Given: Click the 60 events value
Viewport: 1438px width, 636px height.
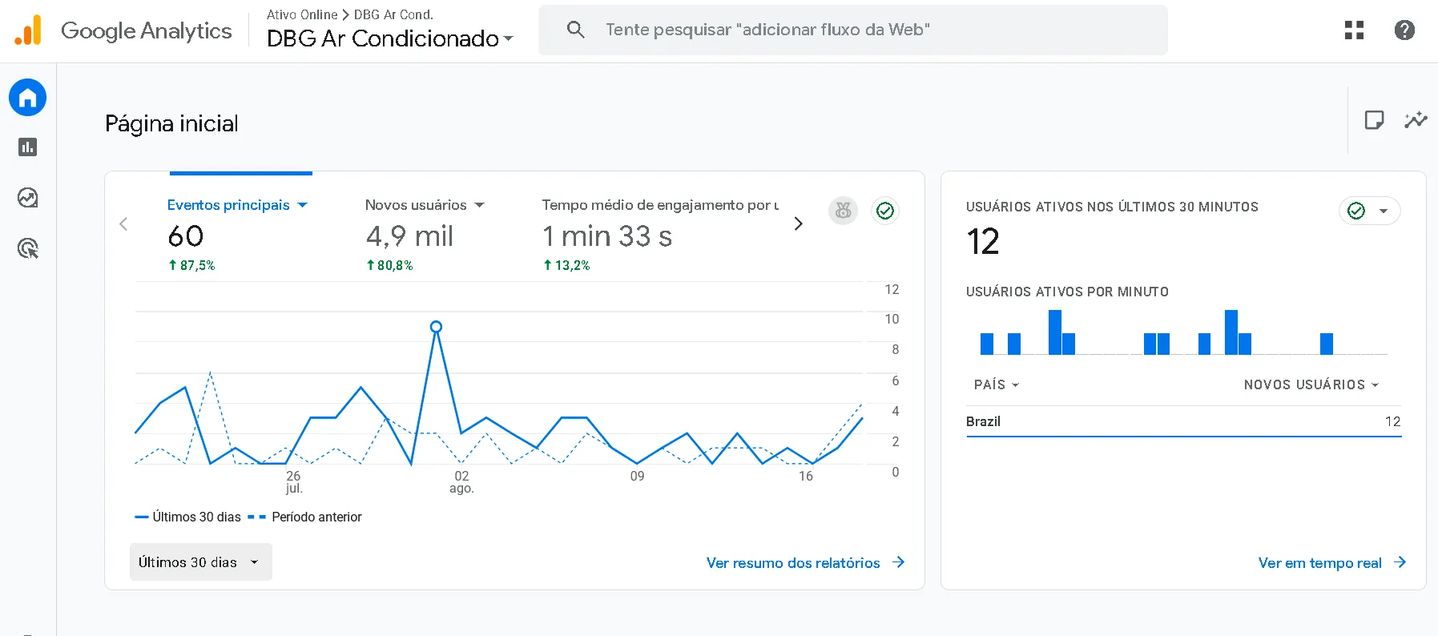Looking at the screenshot, I should pyautogui.click(x=186, y=236).
